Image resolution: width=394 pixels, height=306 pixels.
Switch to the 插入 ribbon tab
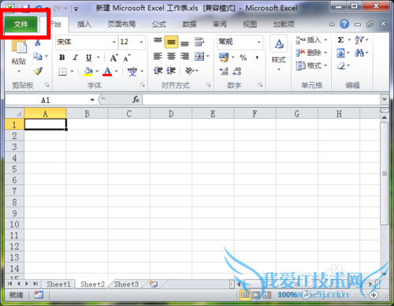pos(84,24)
